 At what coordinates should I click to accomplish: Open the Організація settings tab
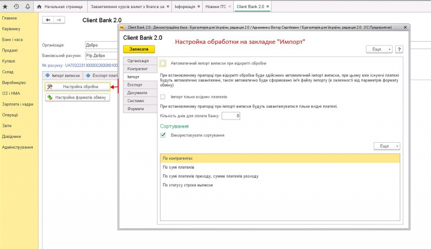click(140, 61)
